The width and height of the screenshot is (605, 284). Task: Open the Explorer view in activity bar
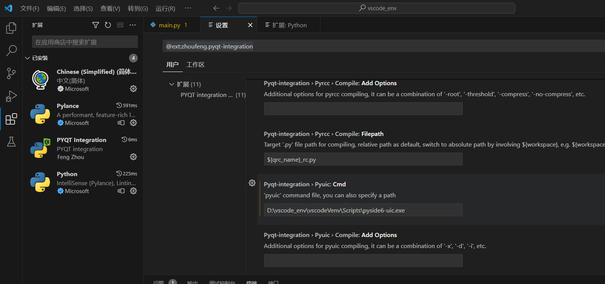(x=11, y=28)
